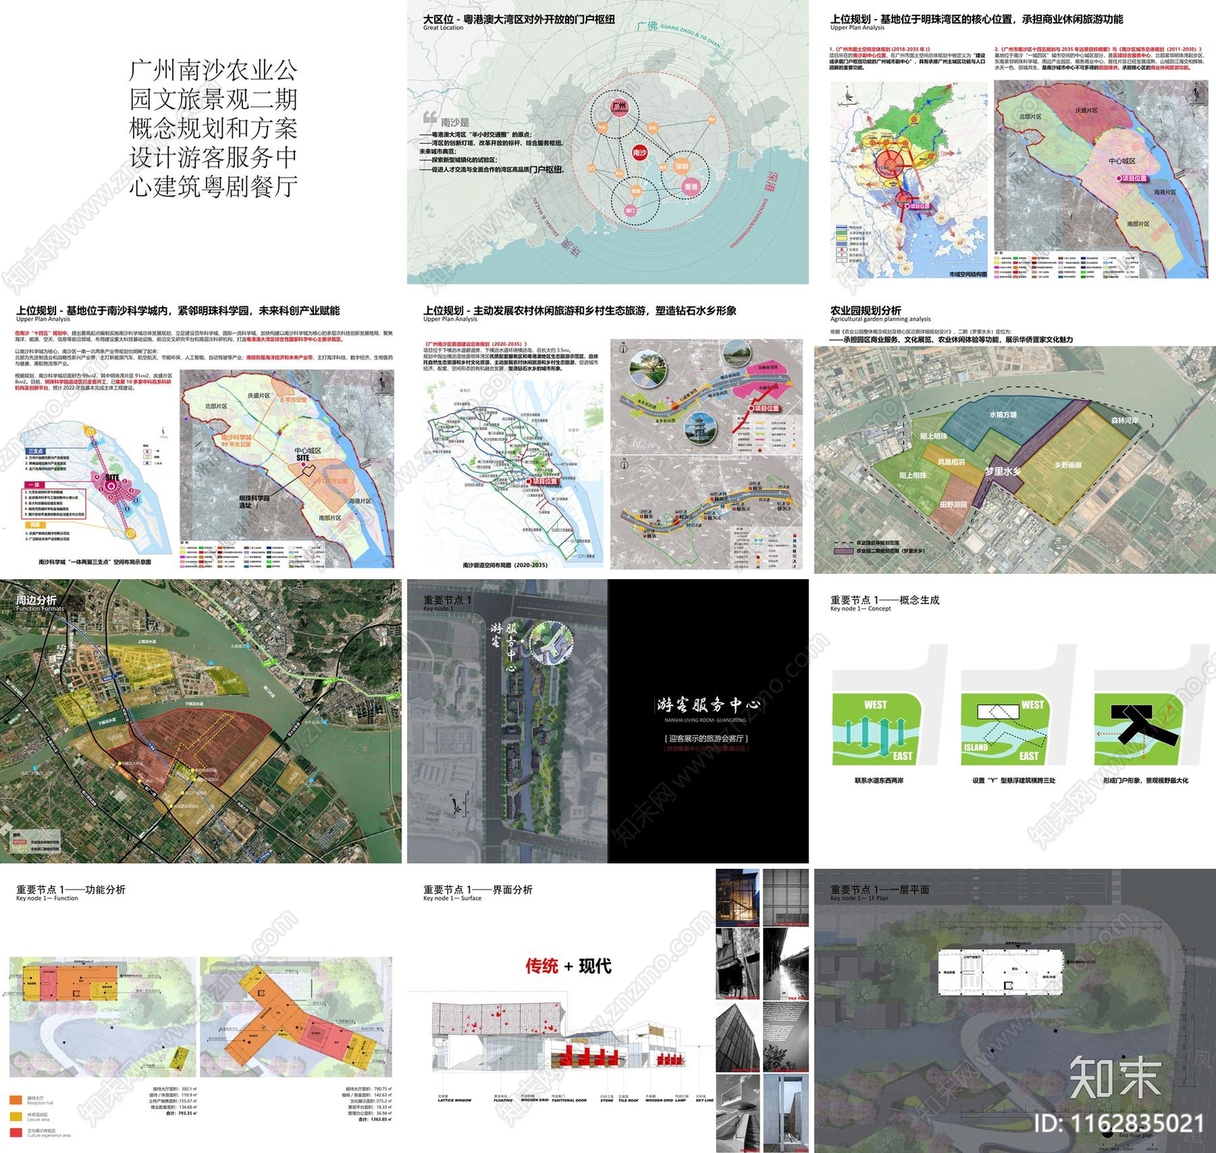This screenshot has height=1153, width=1216.
Task: Click the 南沙是 quote heading
Action: [x=454, y=122]
